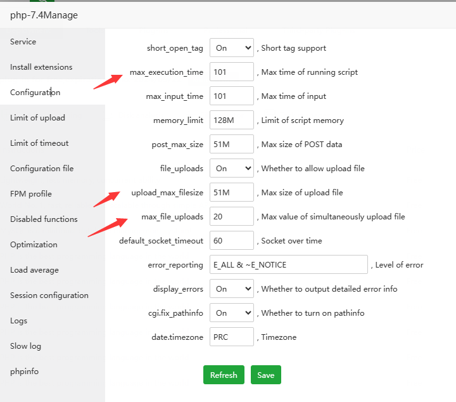
Task: Open Limit of timeout settings
Action: click(x=39, y=143)
